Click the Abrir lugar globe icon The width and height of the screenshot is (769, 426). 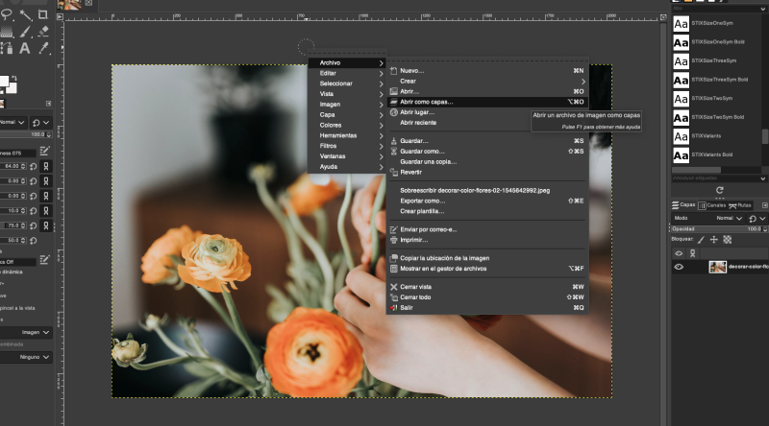click(x=393, y=112)
